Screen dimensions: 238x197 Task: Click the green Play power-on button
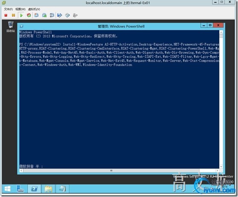point(21,15)
